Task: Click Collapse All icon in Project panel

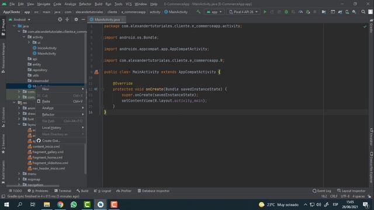Action: 67,19
